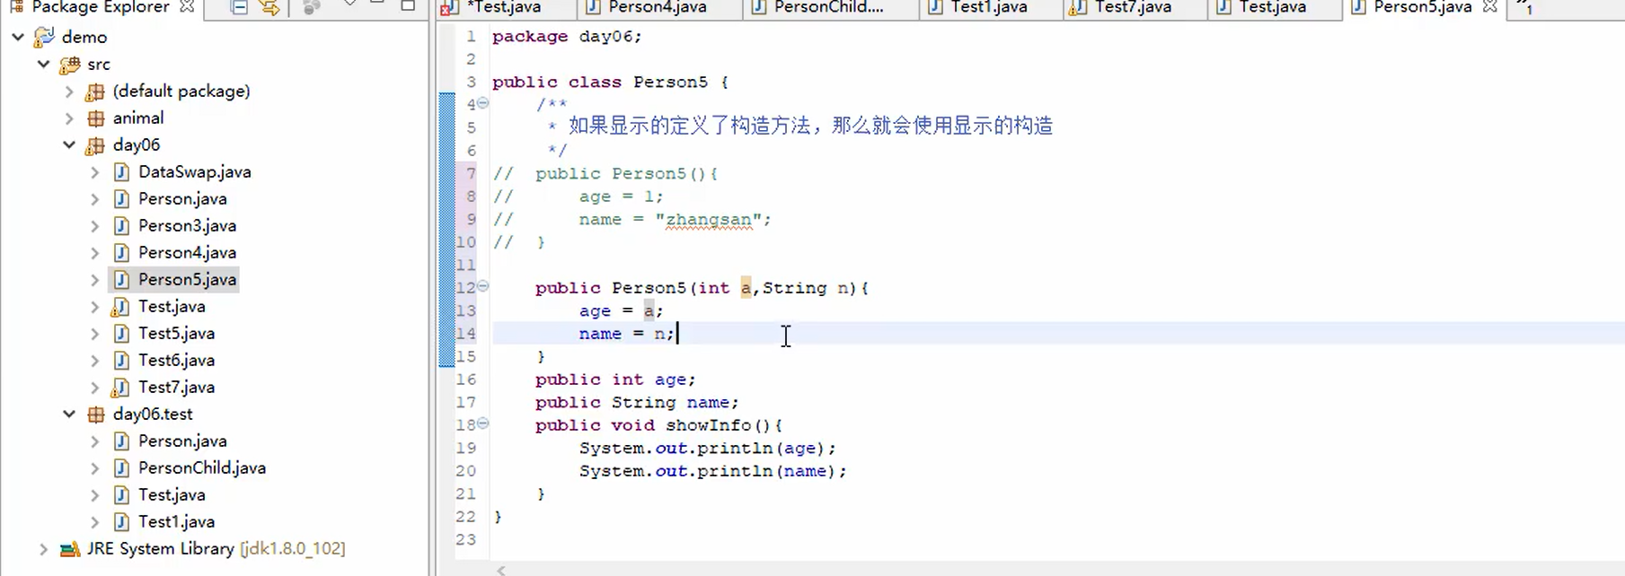Show the hidden editor tabs overflow list
Image resolution: width=1625 pixels, height=576 pixels.
pos(1524,7)
